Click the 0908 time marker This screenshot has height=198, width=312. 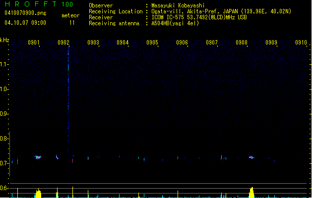(242, 43)
